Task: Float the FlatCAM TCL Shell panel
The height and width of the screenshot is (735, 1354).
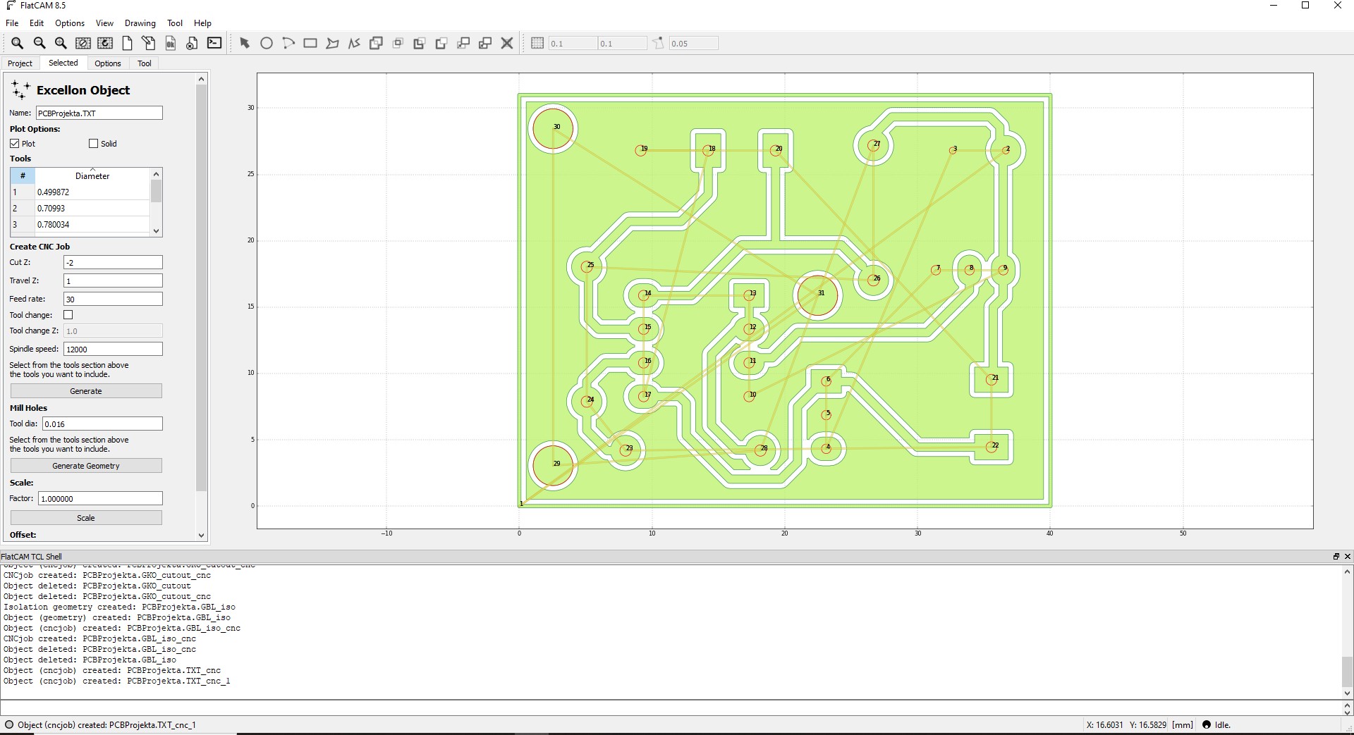Action: pos(1336,556)
